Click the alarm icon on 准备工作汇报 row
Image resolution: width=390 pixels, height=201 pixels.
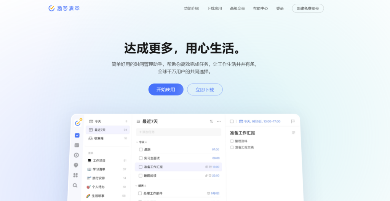[210, 167]
